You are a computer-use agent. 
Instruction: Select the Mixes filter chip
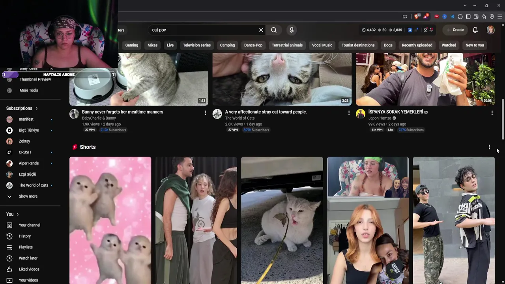click(153, 45)
